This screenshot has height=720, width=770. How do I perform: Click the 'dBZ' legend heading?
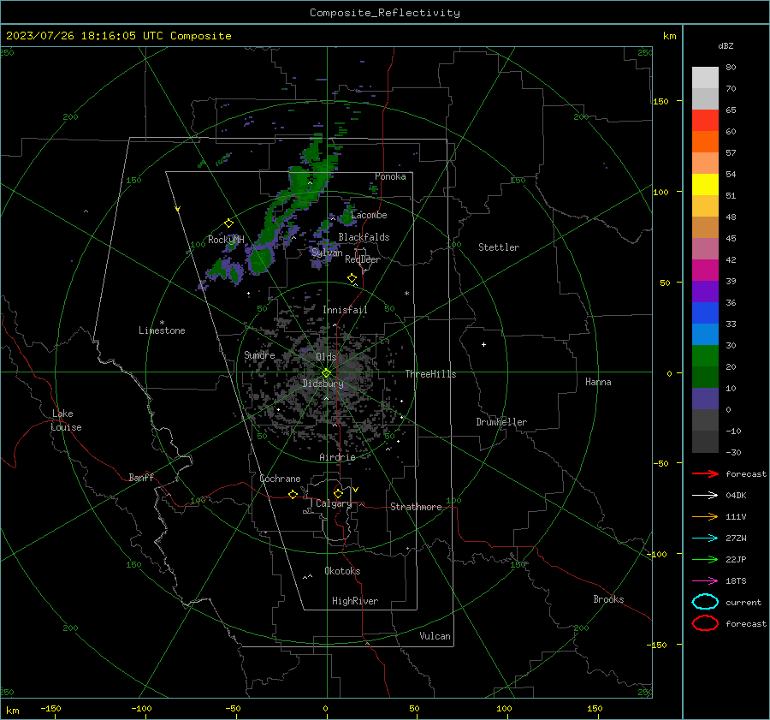[x=726, y=45]
